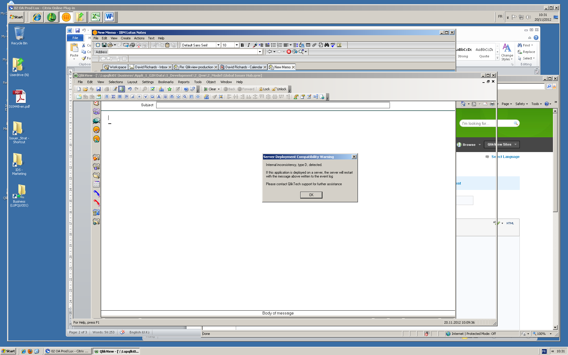Open the Default Sans Serif font dropdown
The width and height of the screenshot is (568, 355).
tap(218, 45)
